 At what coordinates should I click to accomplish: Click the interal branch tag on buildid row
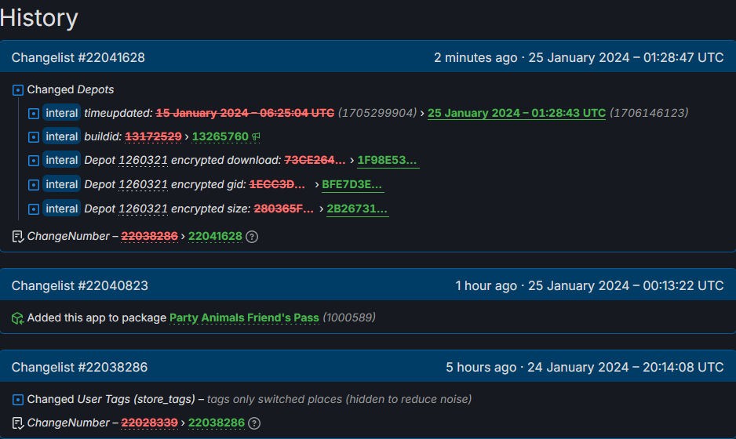(61, 136)
